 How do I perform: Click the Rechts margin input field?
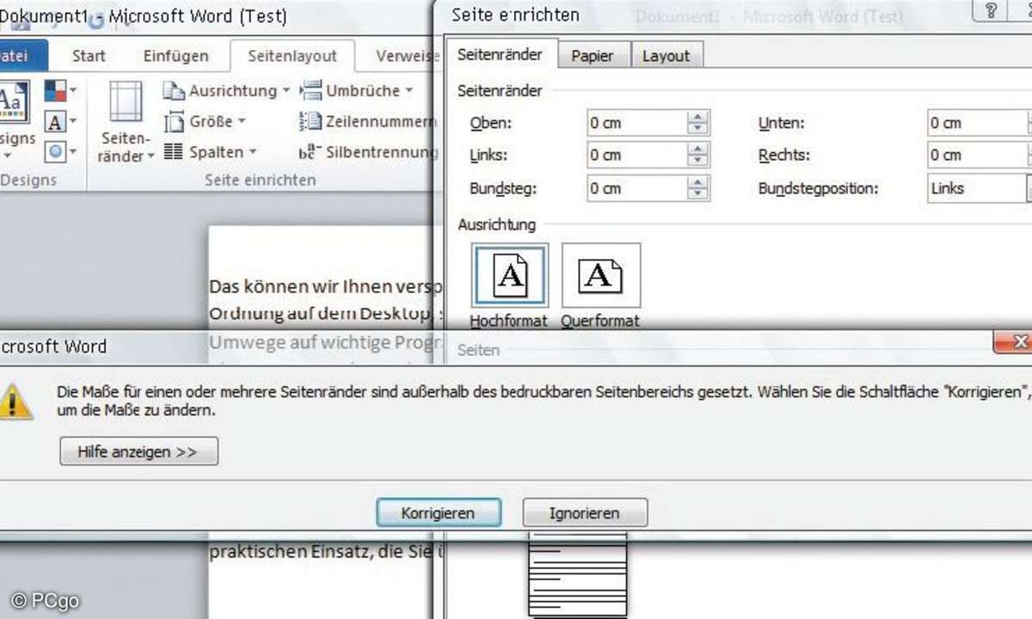click(976, 156)
